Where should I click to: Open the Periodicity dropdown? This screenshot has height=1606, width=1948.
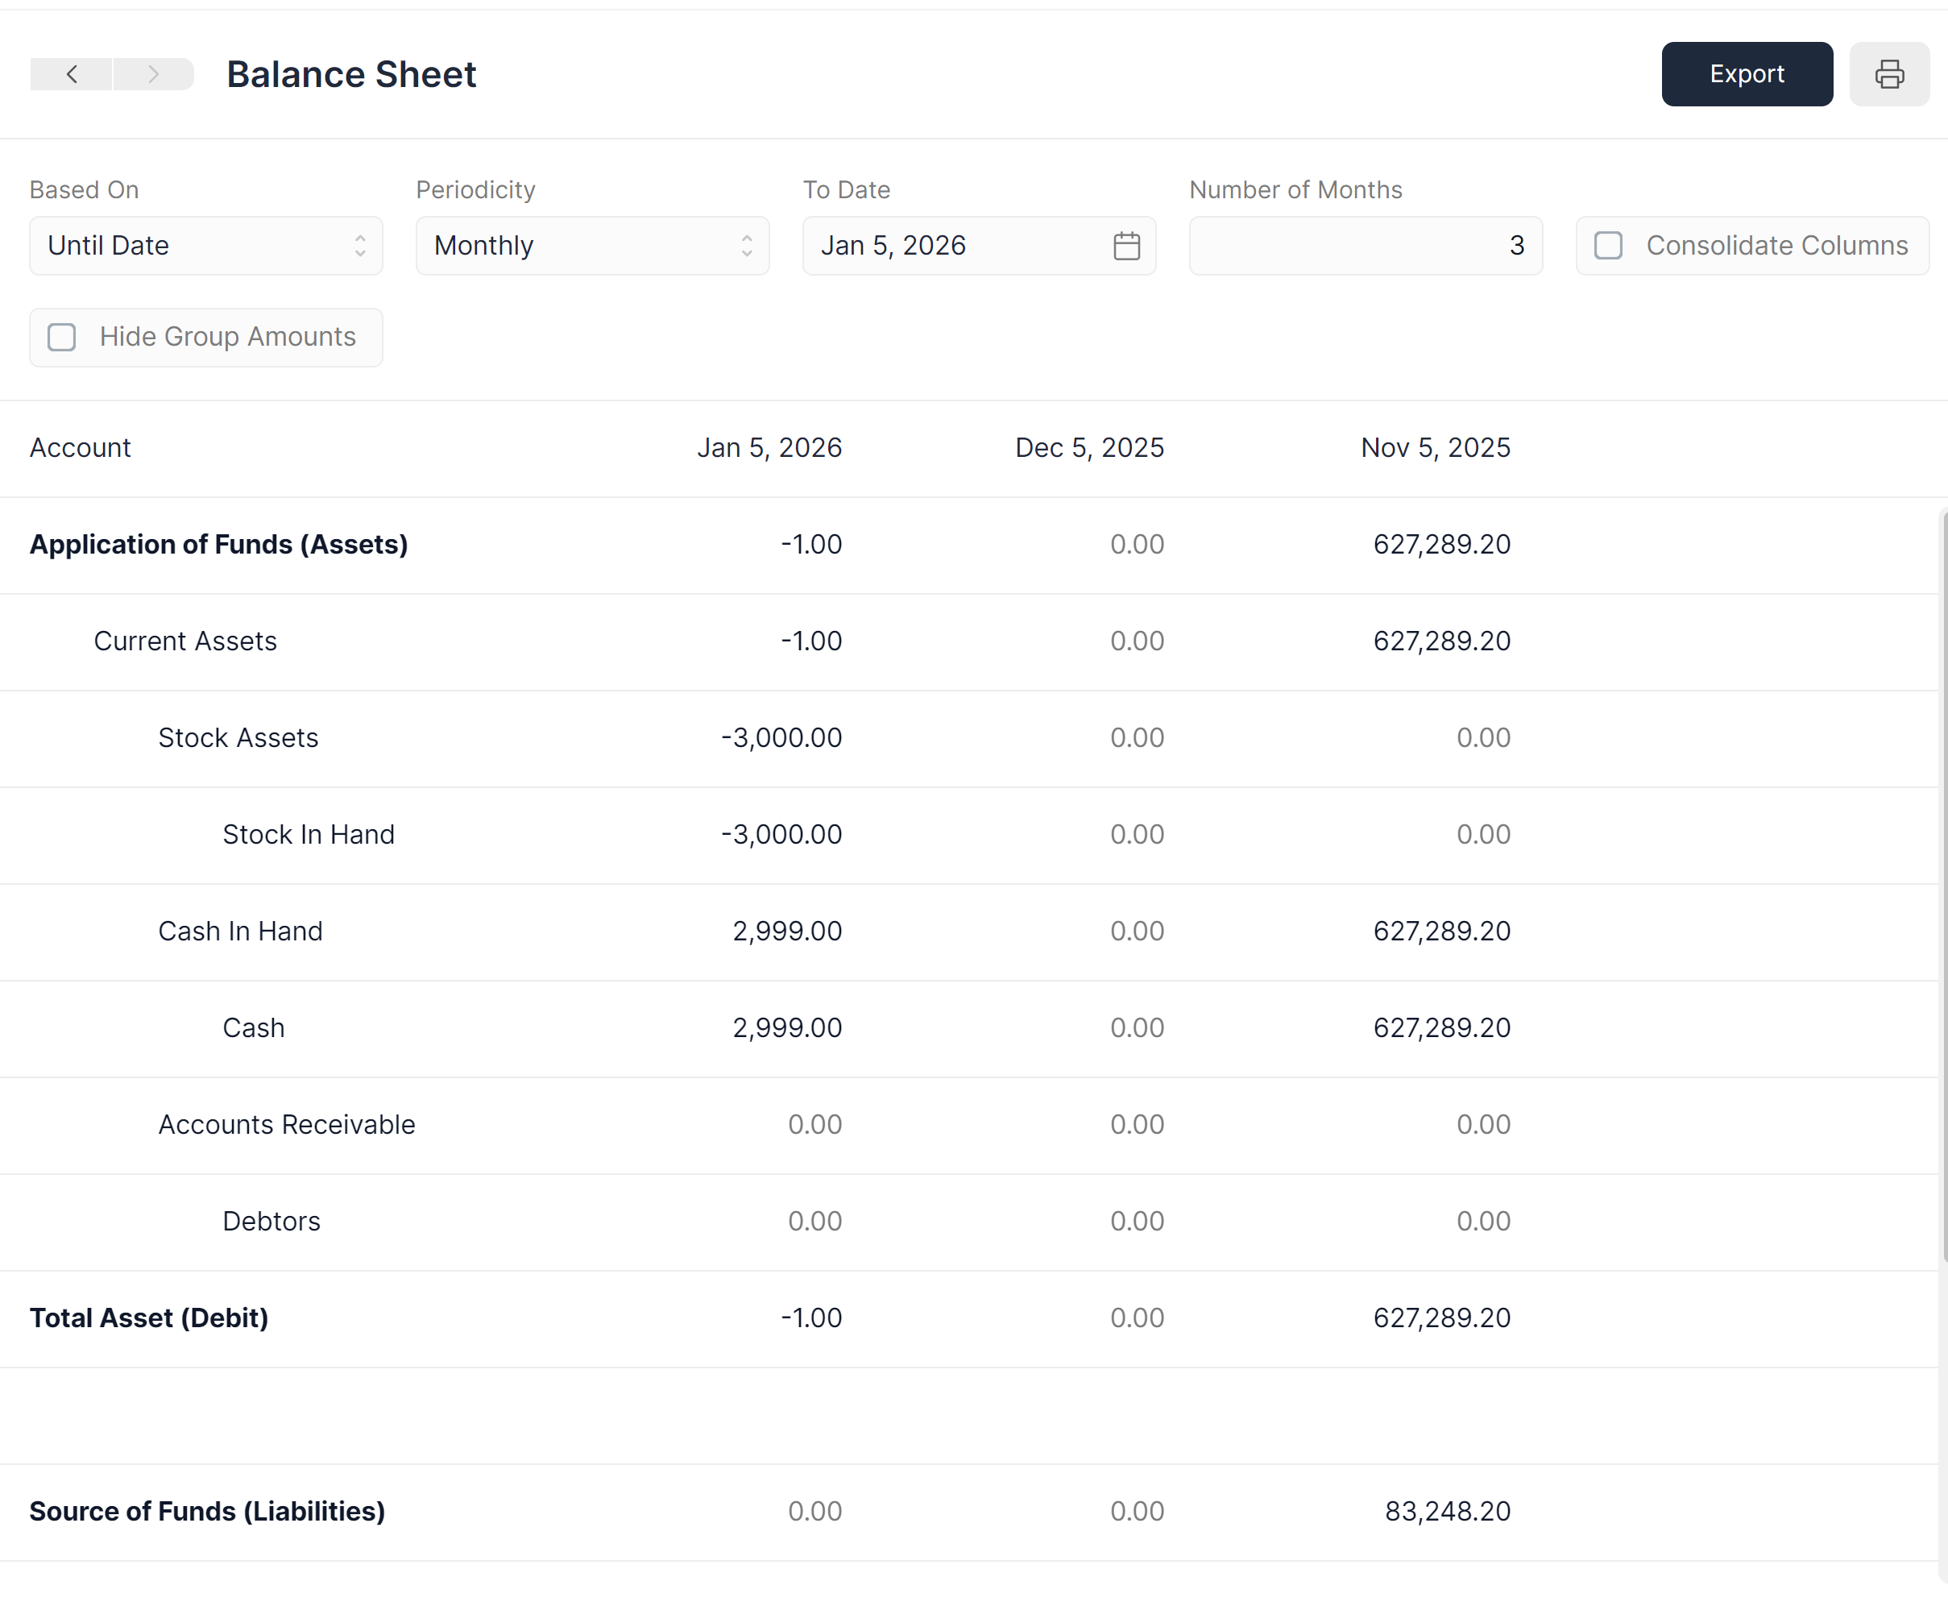pyautogui.click(x=592, y=245)
